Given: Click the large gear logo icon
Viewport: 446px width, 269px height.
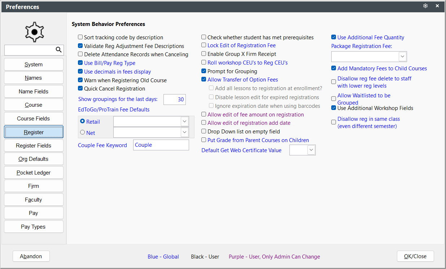Looking at the screenshot, I should tap(34, 32).
